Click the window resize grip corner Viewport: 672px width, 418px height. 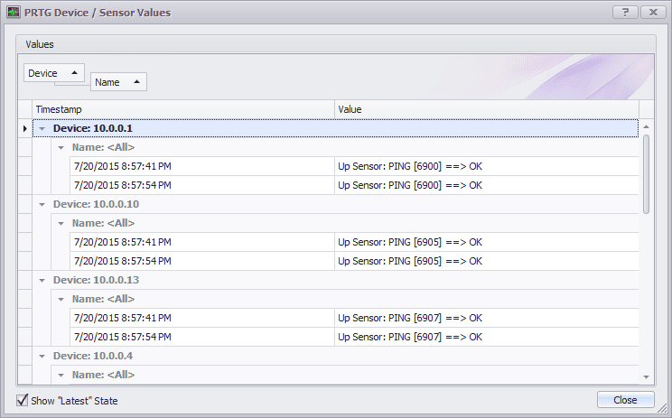(x=664, y=410)
